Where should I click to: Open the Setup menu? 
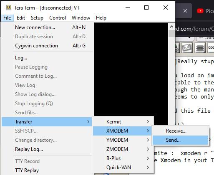pos(37,18)
